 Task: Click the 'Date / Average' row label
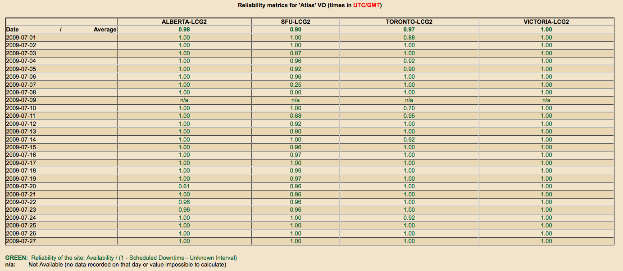point(61,30)
